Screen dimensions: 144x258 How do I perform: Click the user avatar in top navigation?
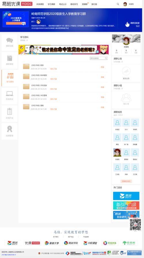coord(125,4)
